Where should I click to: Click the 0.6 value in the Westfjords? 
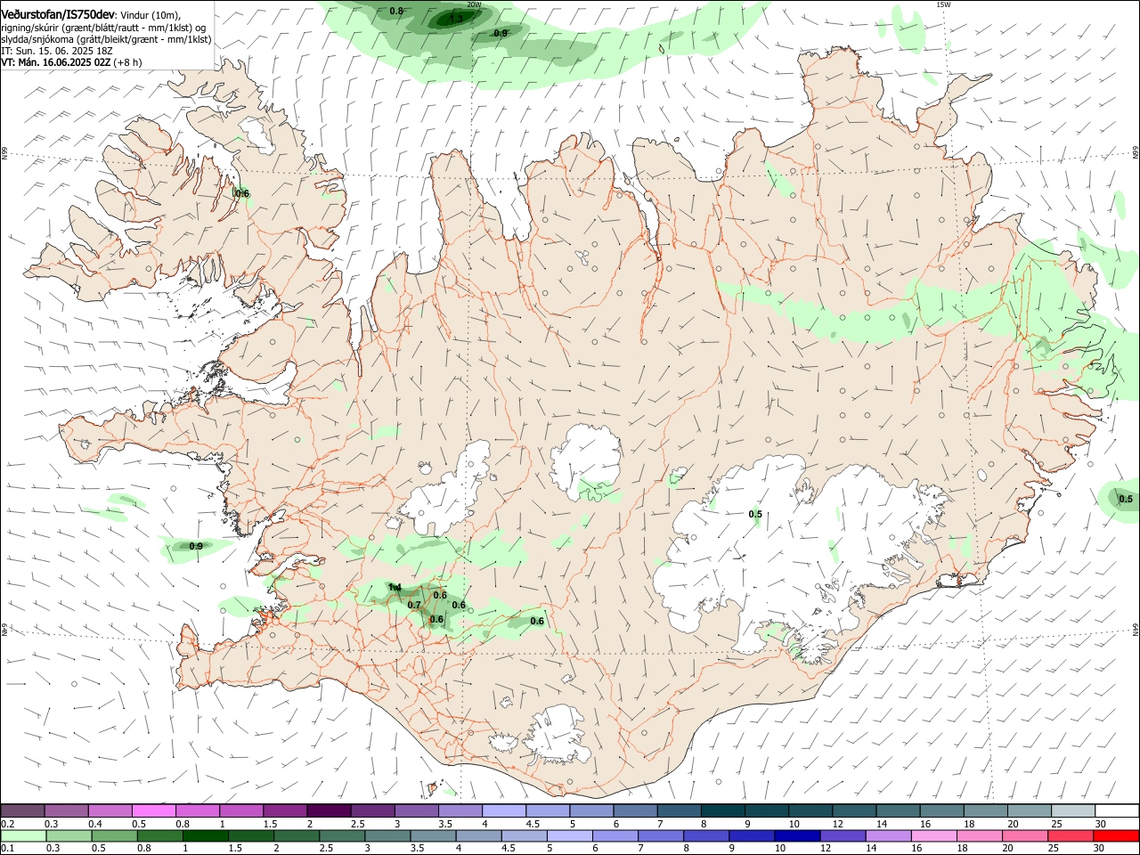pyautogui.click(x=242, y=194)
